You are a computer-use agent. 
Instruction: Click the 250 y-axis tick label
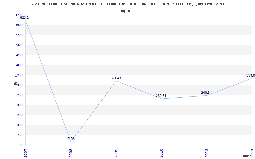point(19,95)
